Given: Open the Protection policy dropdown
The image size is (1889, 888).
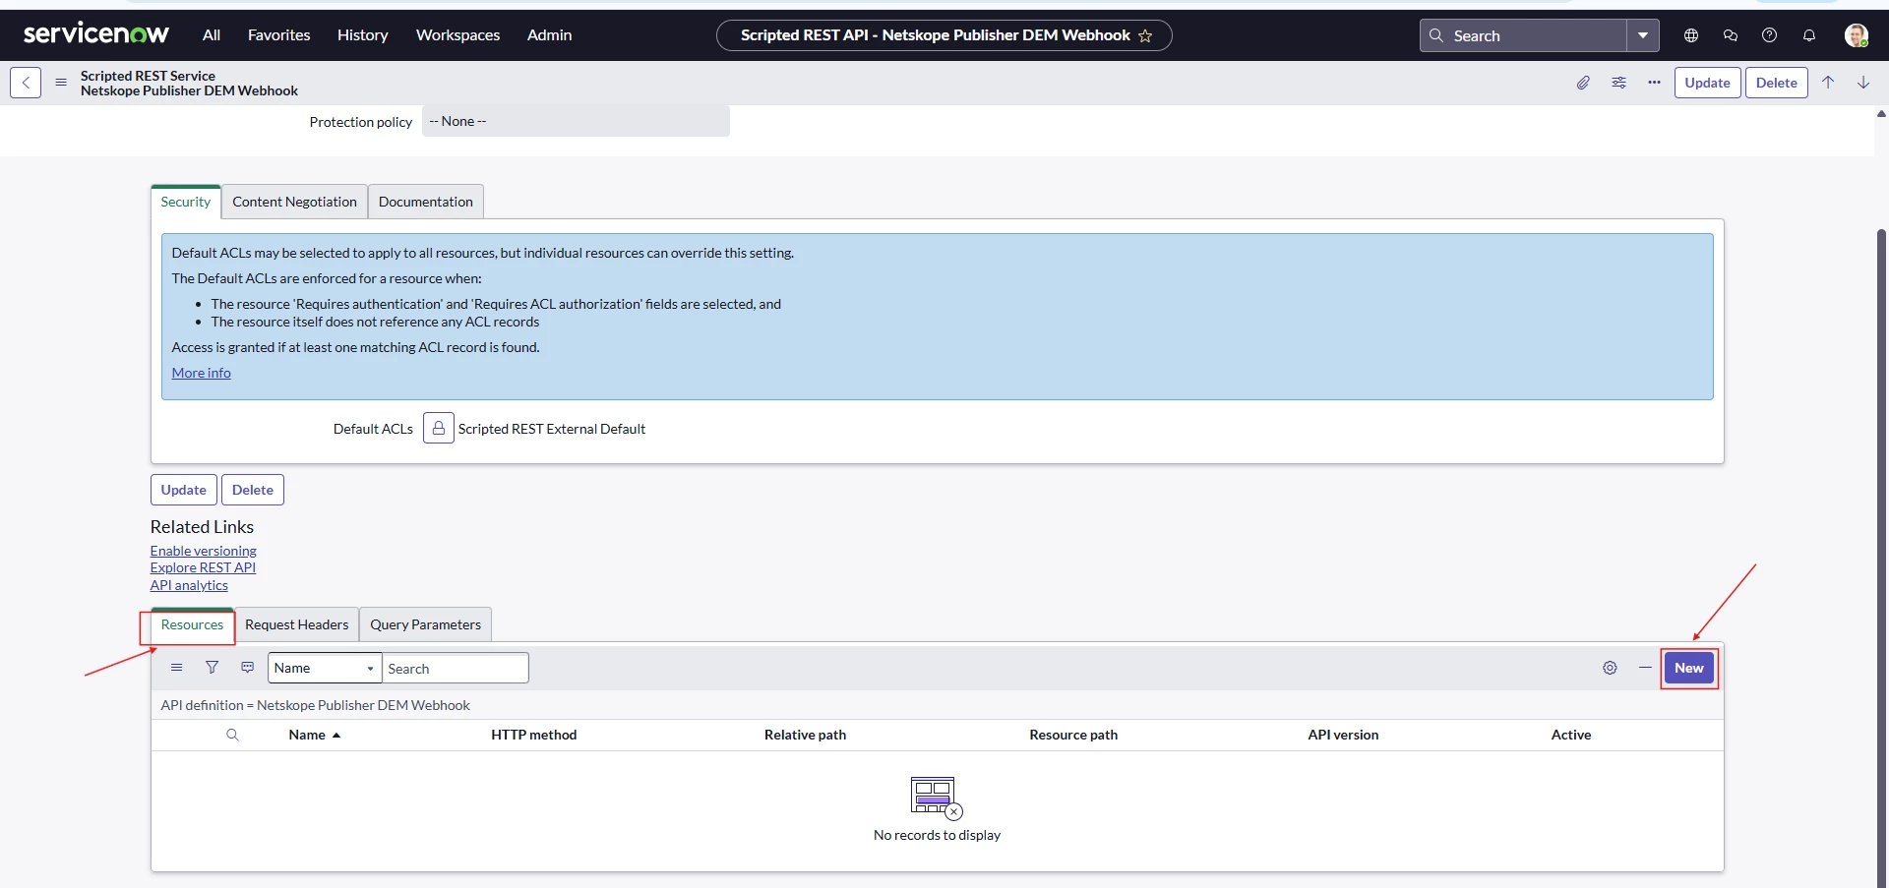Looking at the screenshot, I should click(x=576, y=121).
